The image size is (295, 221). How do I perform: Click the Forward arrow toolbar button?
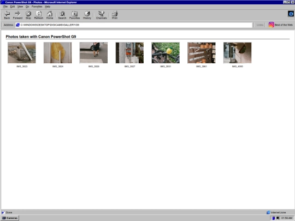point(17,15)
